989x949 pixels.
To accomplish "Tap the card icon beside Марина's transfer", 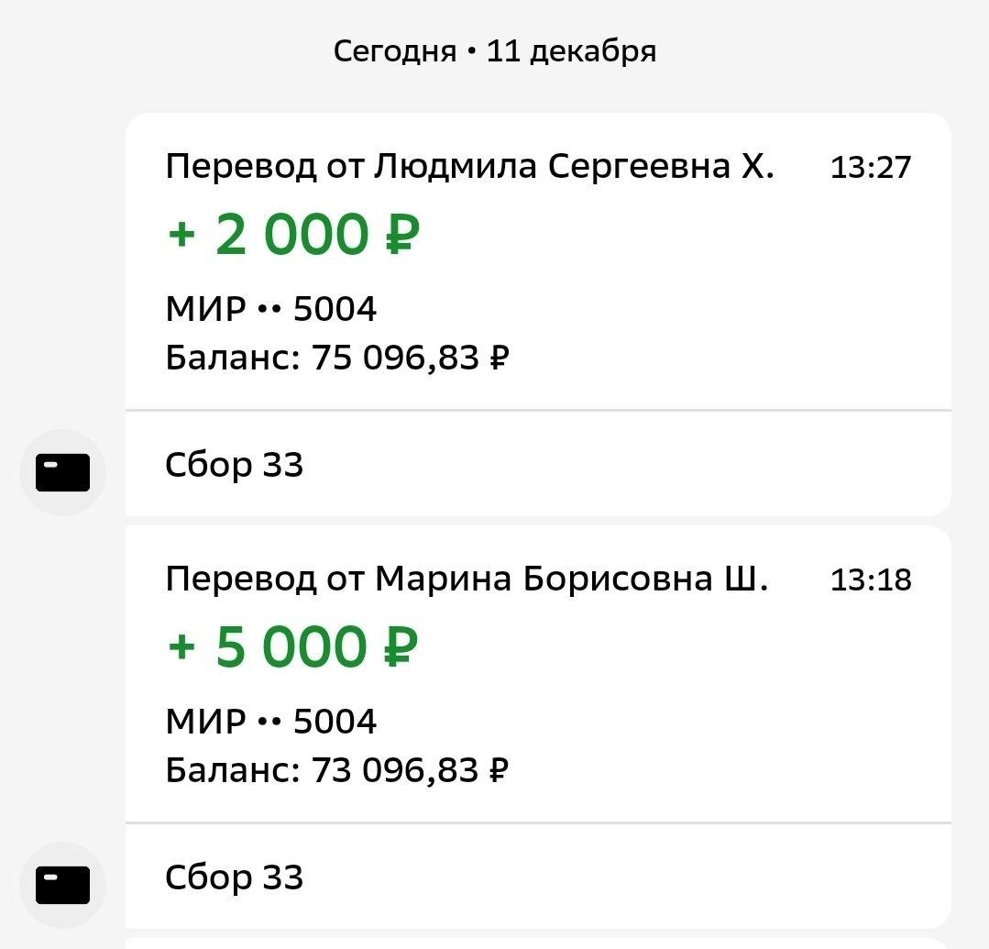I will tap(62, 885).
